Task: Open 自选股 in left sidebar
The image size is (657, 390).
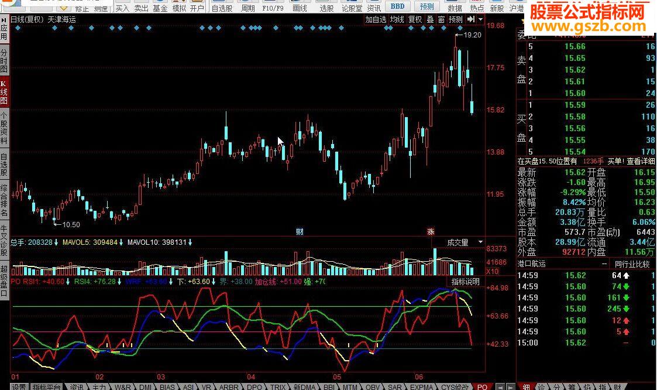Action: [x=4, y=164]
